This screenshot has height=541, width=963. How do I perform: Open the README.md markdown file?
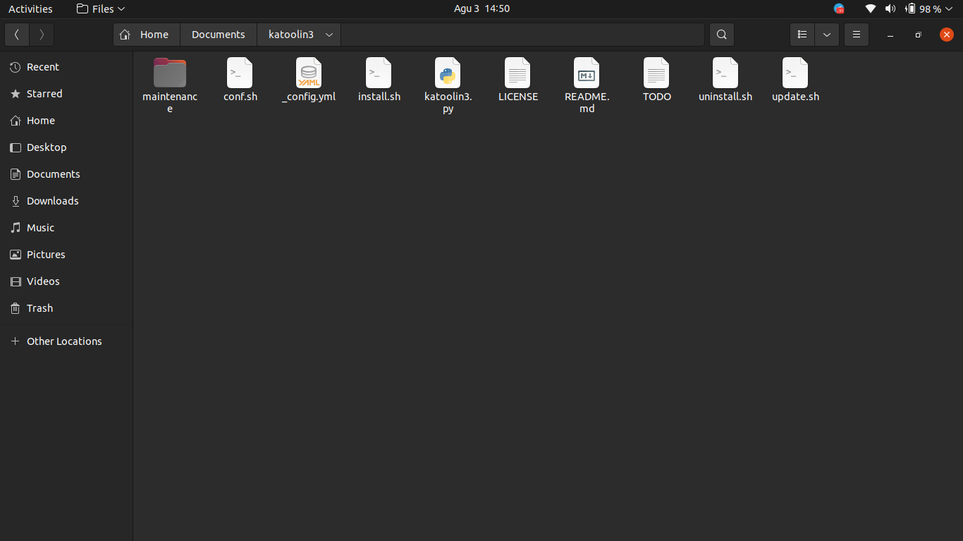(586, 79)
